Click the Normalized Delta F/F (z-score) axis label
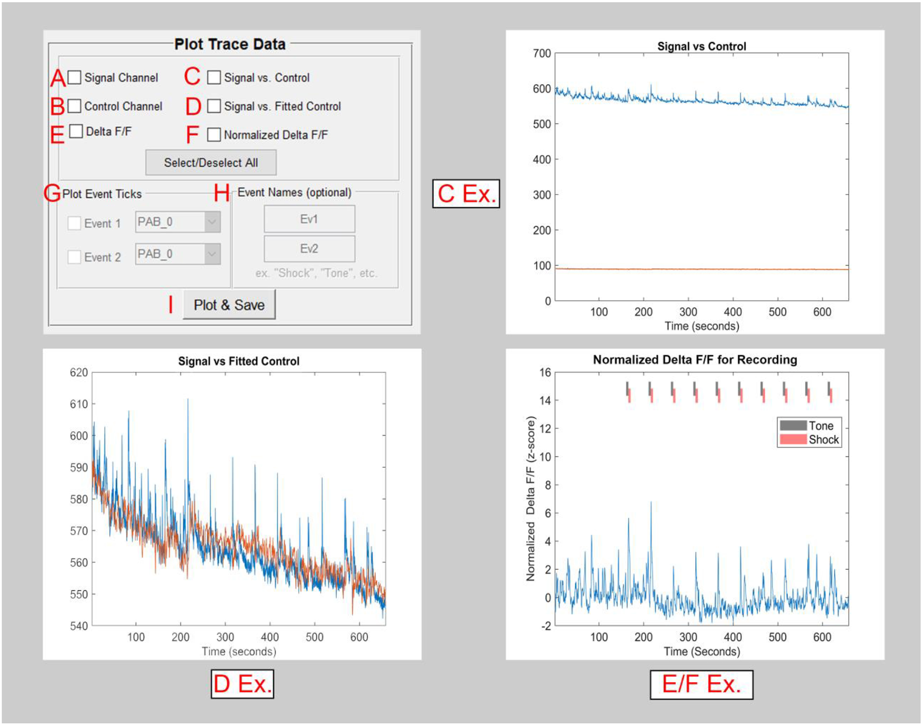Viewport: 923px width, 726px height. pyautogui.click(x=531, y=499)
